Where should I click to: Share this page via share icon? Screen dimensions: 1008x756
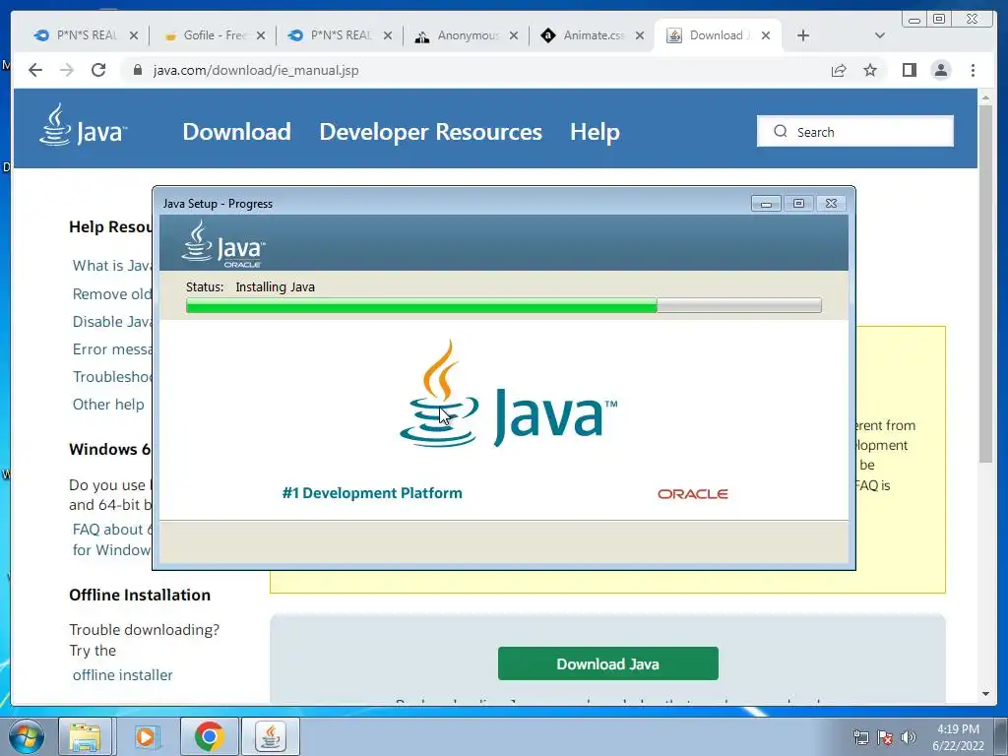click(839, 70)
